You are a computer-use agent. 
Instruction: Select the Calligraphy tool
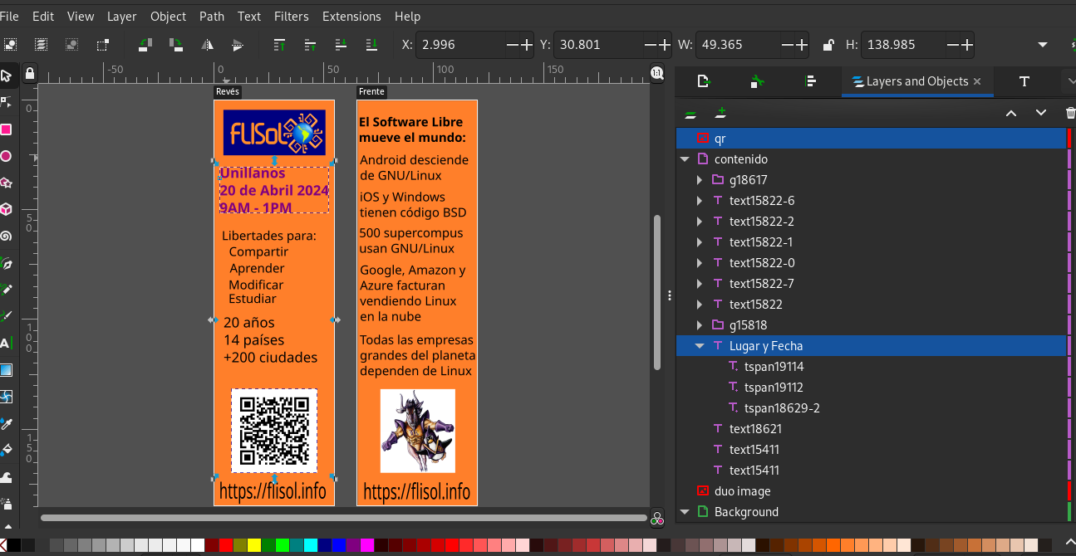tap(7, 316)
